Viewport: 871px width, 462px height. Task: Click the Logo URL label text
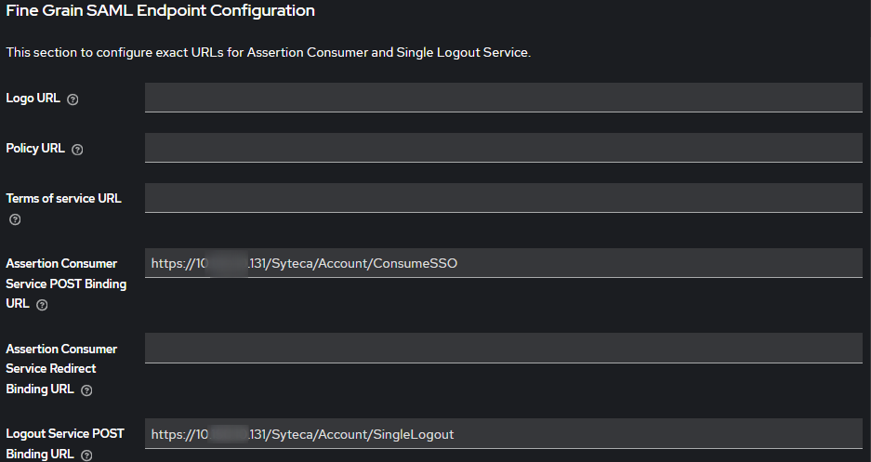point(33,99)
